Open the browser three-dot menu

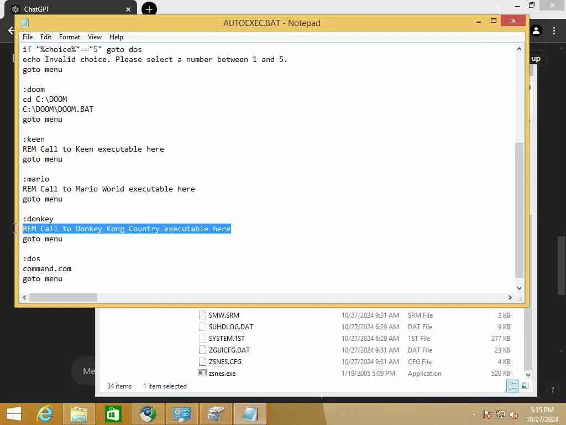[x=554, y=31]
